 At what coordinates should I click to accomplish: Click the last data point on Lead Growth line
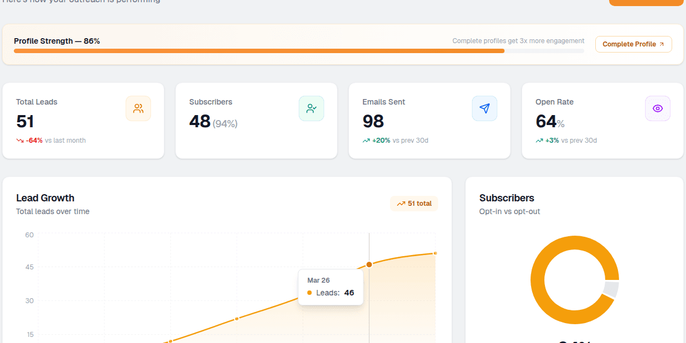click(435, 253)
